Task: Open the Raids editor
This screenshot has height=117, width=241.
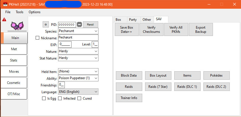Action: [129, 87]
